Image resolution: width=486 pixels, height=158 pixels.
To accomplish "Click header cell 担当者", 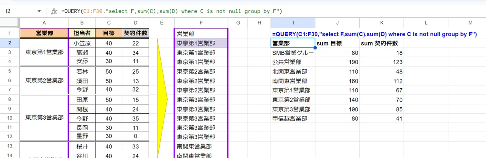I will pos(82,33).
